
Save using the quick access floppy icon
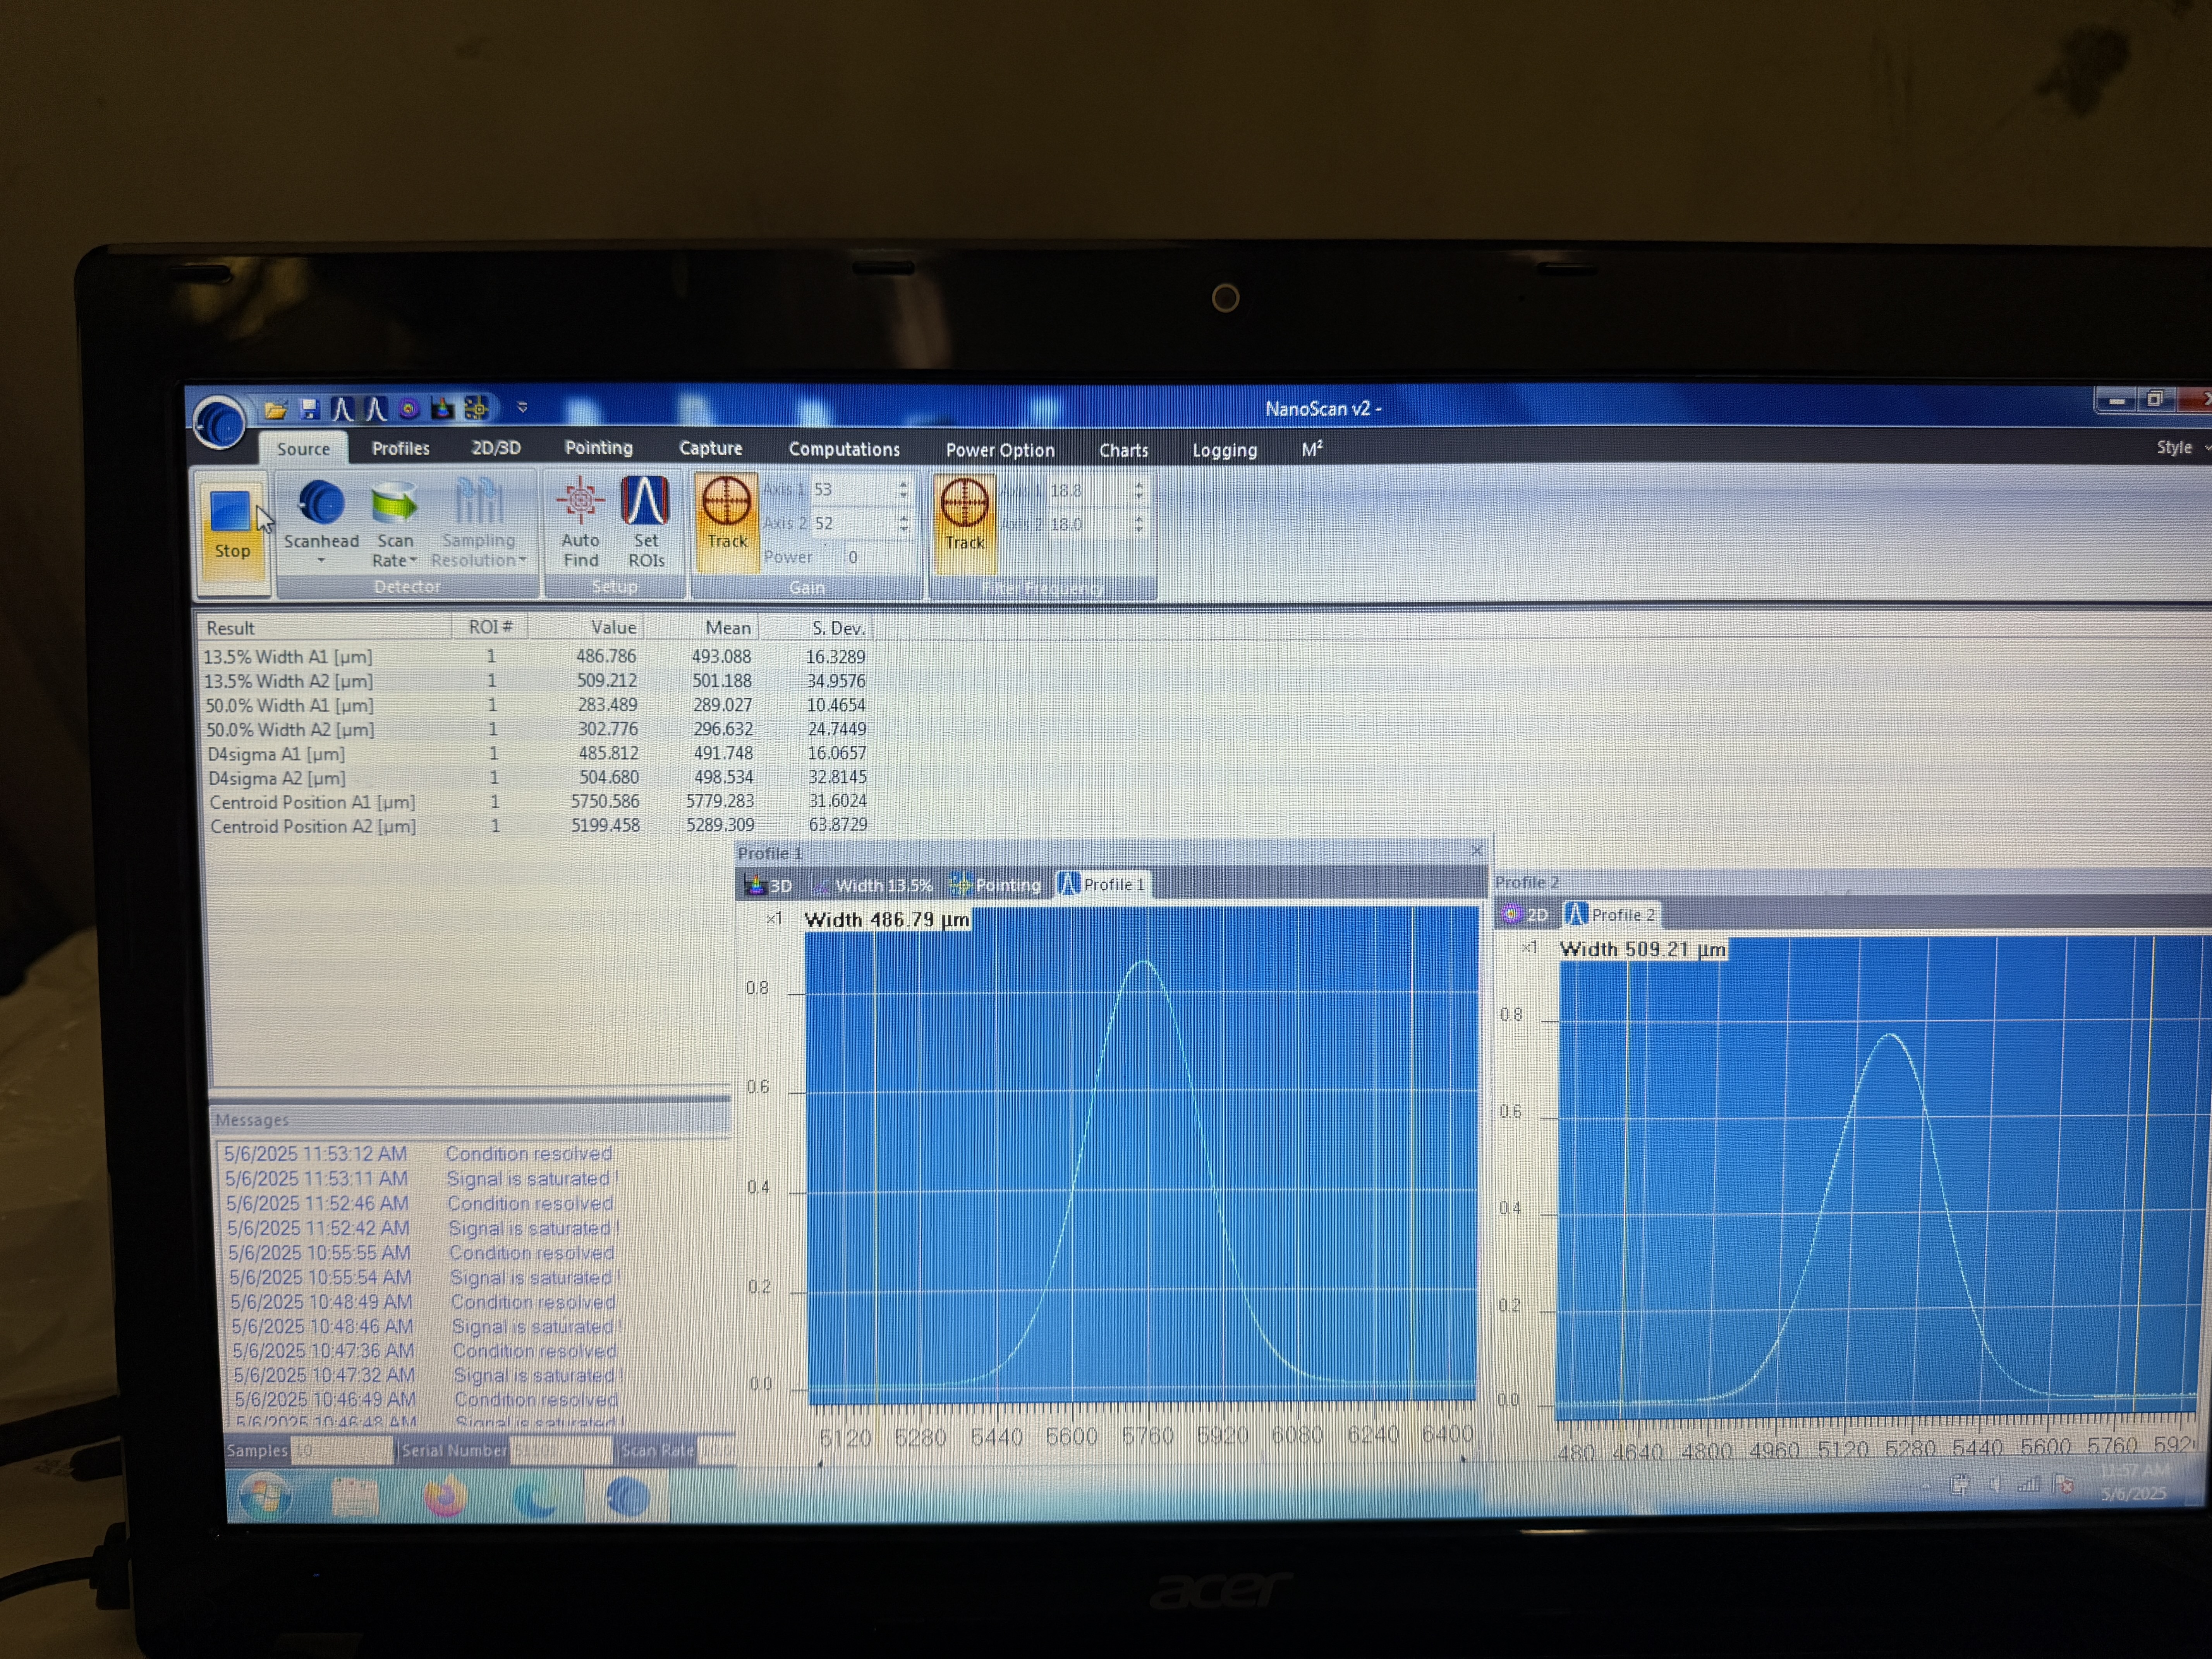click(x=309, y=408)
